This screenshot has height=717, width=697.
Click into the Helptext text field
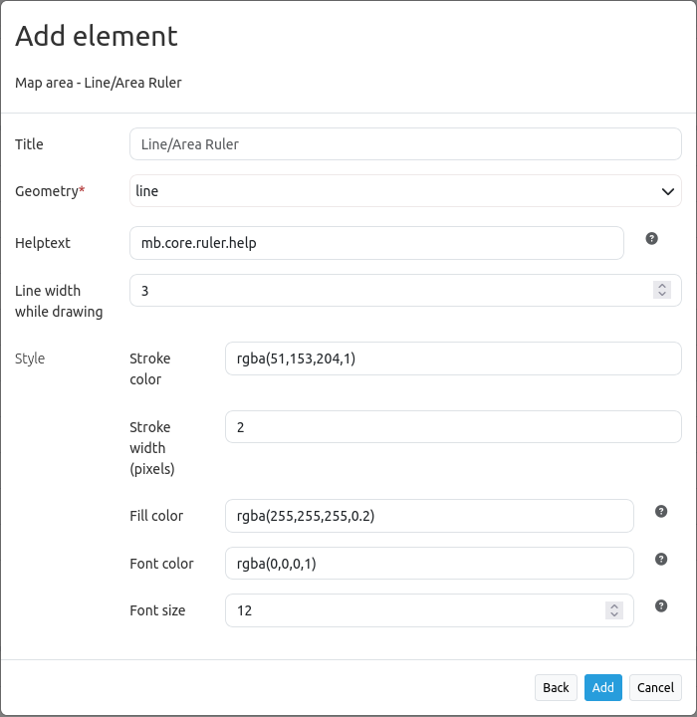click(x=376, y=243)
